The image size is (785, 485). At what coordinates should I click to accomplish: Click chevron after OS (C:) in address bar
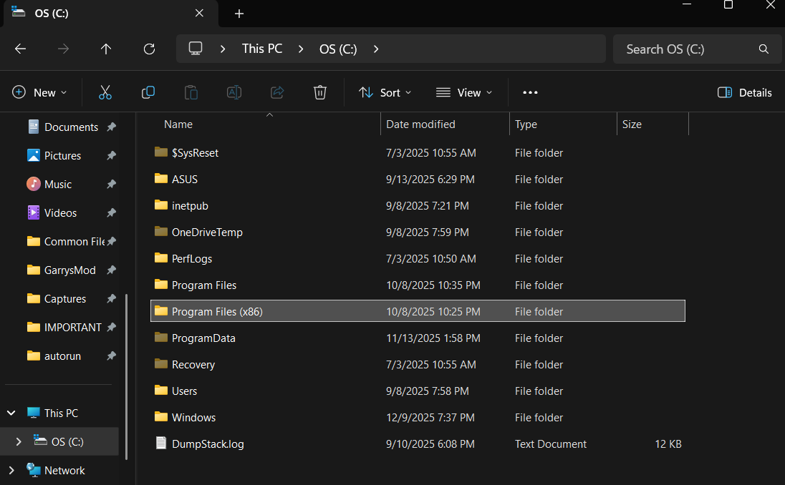point(376,49)
